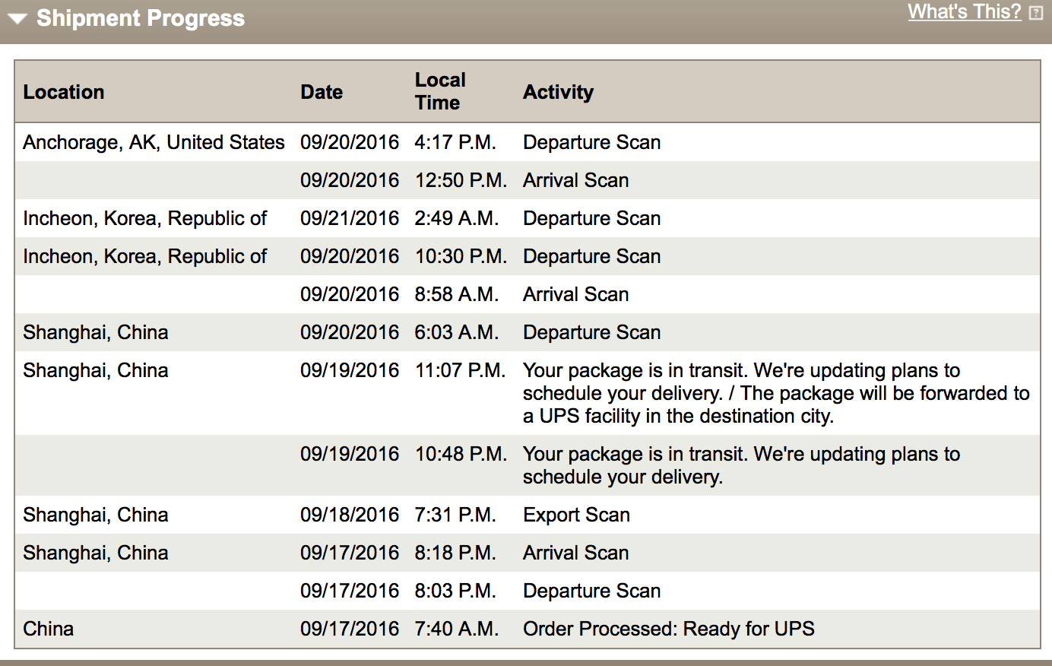This screenshot has width=1052, height=666.
Task: Click Anchorage, AK, United States location
Action: [x=154, y=142]
